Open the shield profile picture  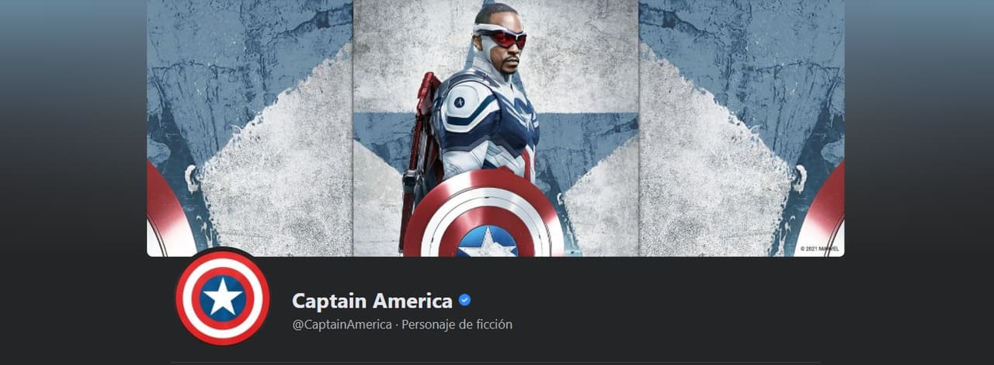[x=223, y=297]
